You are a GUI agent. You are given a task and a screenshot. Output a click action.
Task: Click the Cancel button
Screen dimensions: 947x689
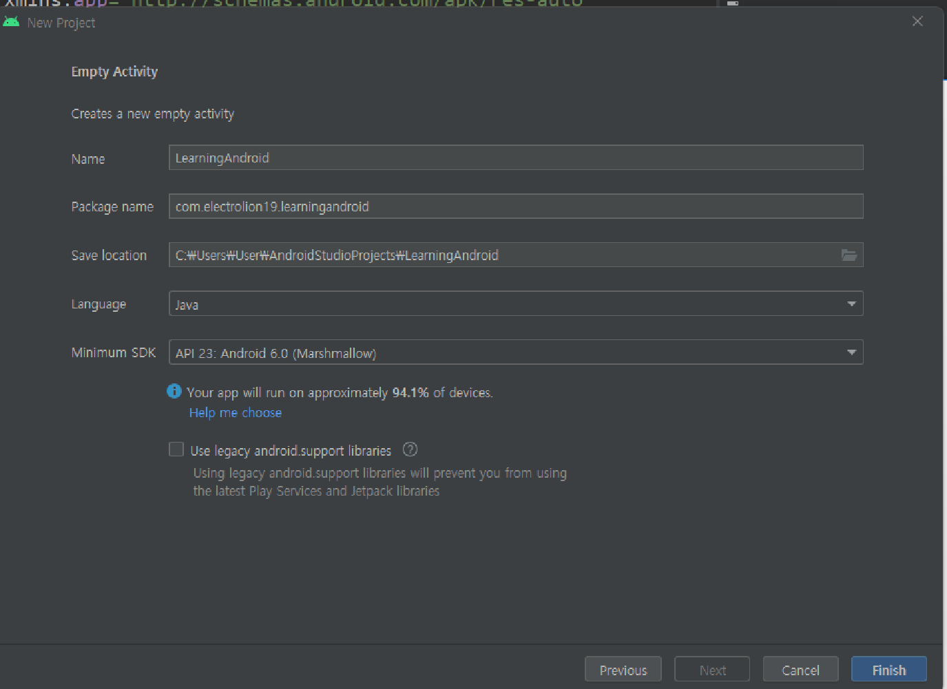pyautogui.click(x=800, y=670)
